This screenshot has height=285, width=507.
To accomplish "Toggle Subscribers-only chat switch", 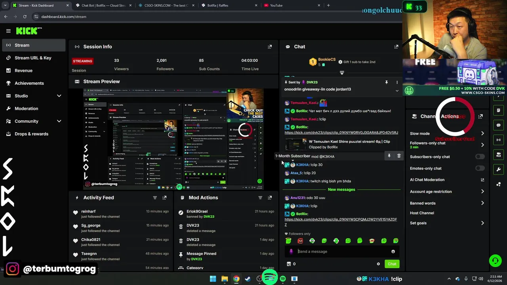I will point(480,157).
